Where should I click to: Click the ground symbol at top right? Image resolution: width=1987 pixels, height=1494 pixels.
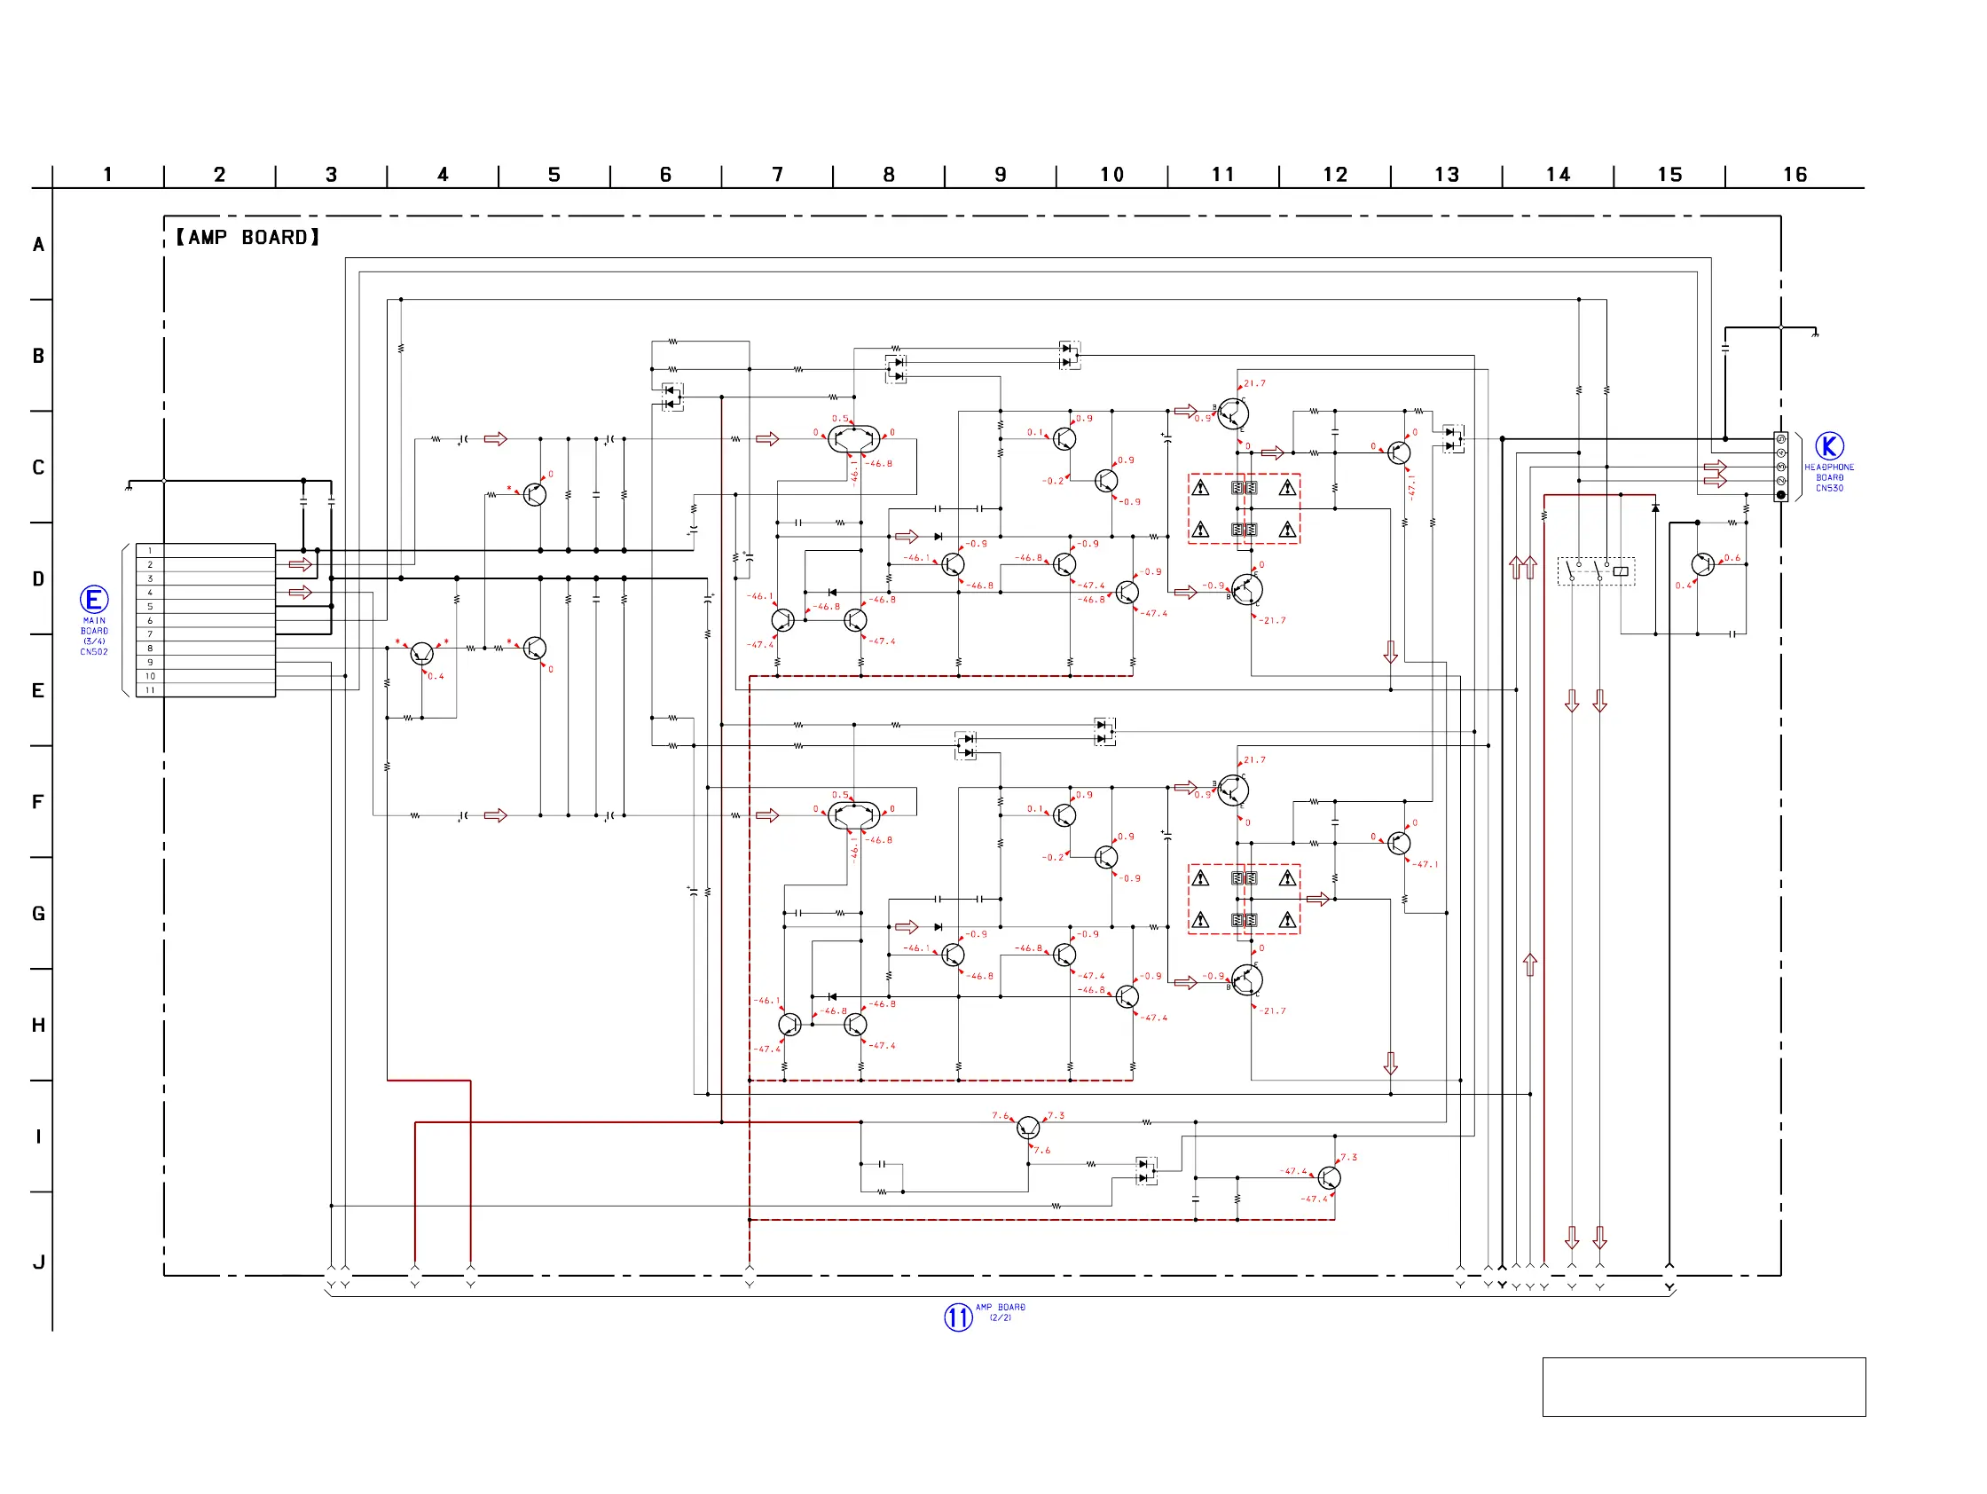[1816, 334]
